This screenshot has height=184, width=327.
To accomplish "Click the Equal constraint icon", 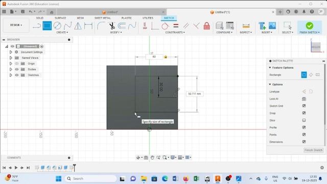I will tap(176, 26).
